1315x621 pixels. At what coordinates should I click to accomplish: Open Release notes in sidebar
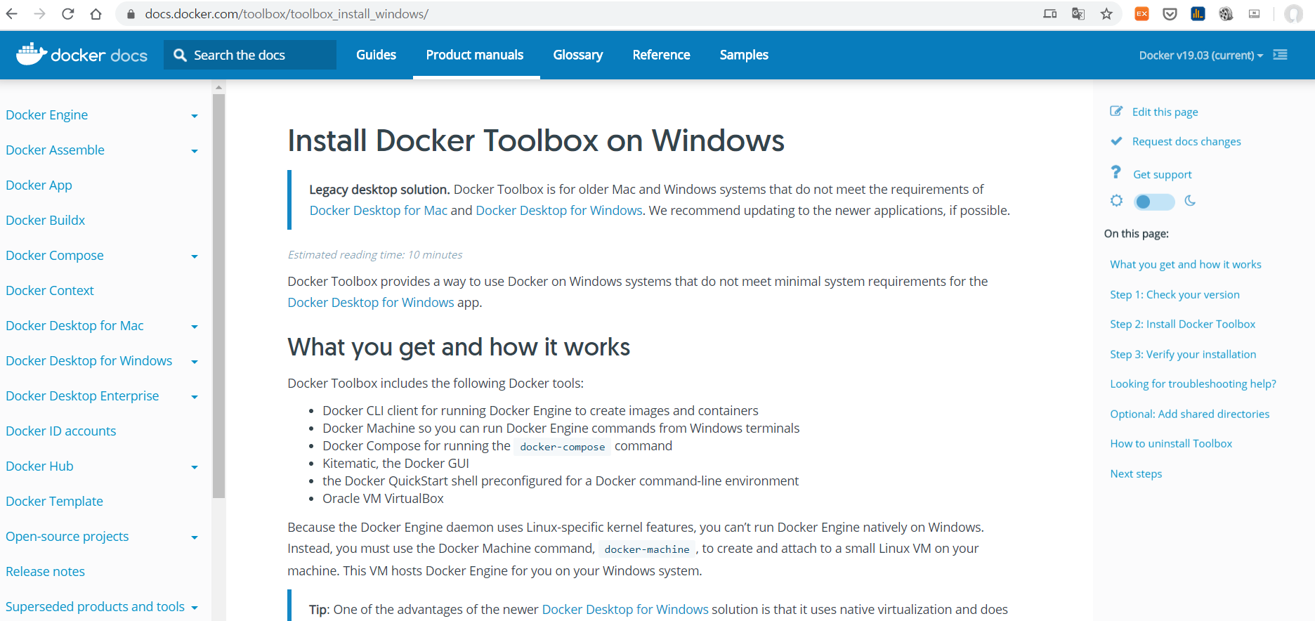tap(45, 571)
